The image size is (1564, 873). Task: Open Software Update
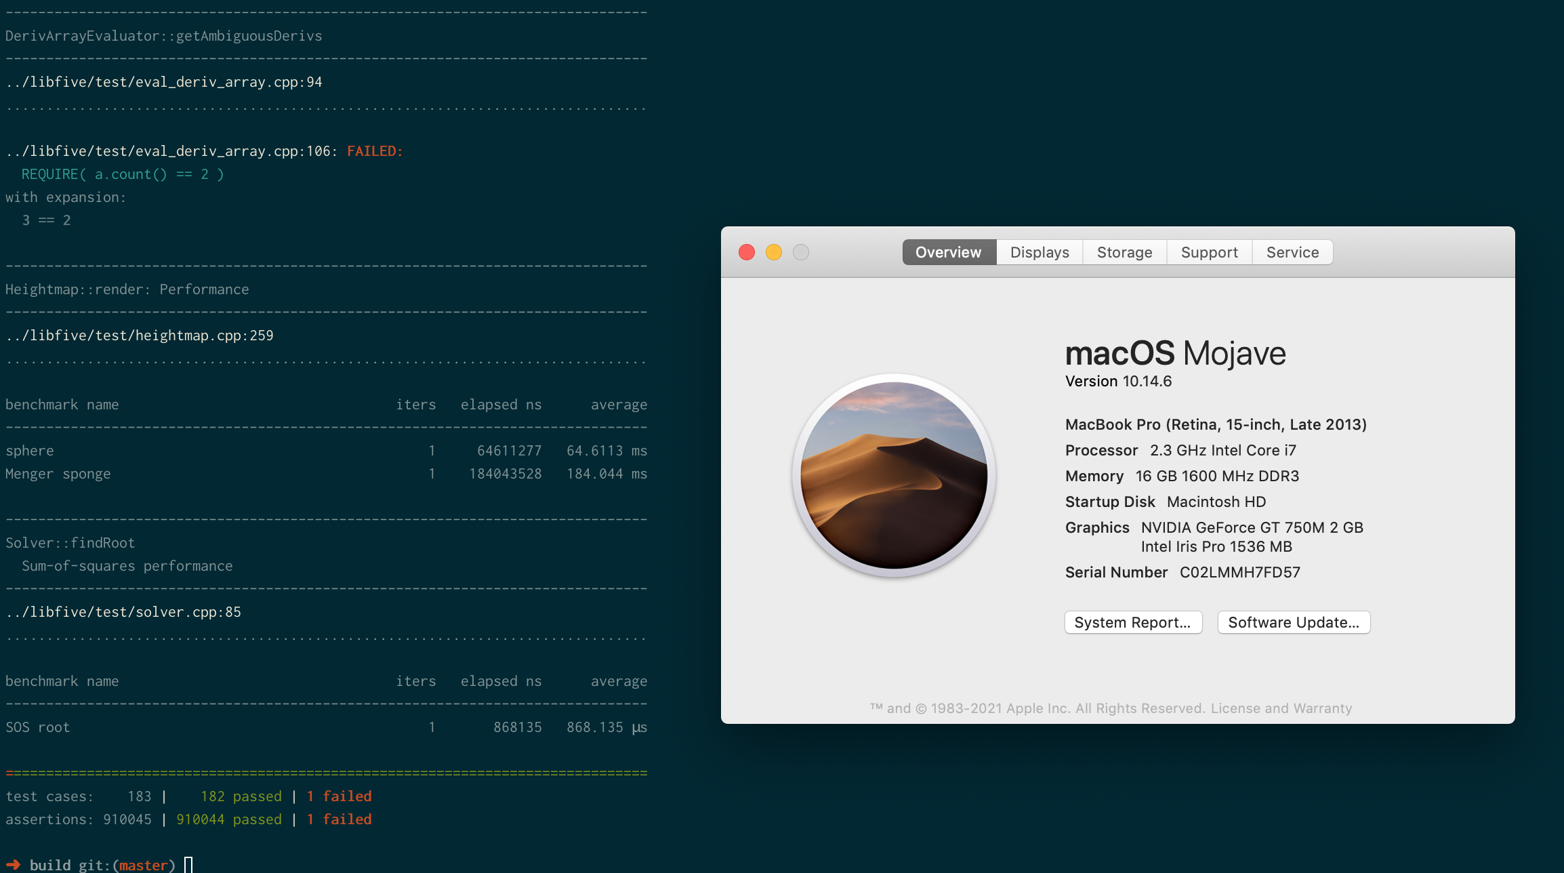[1294, 622]
